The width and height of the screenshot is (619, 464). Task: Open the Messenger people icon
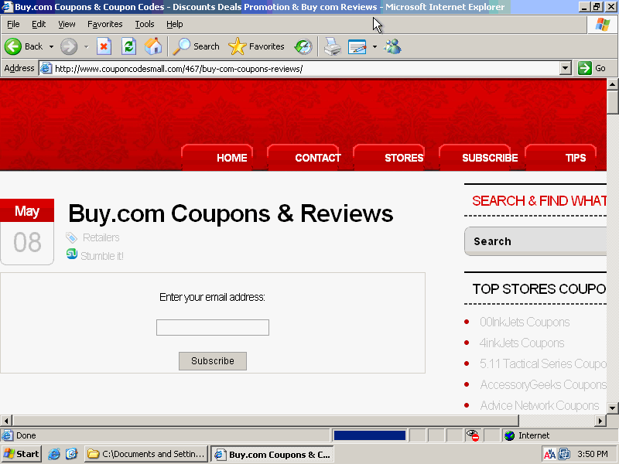(392, 46)
